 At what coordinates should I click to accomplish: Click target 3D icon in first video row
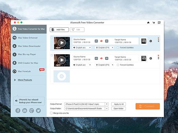(x=106, y=41)
